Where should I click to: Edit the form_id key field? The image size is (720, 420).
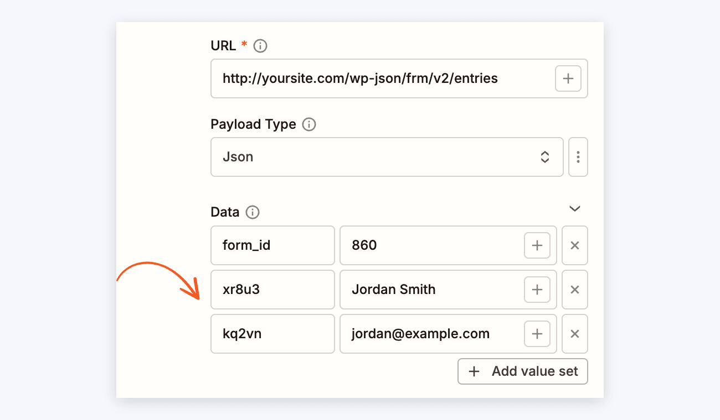pyautogui.click(x=273, y=245)
